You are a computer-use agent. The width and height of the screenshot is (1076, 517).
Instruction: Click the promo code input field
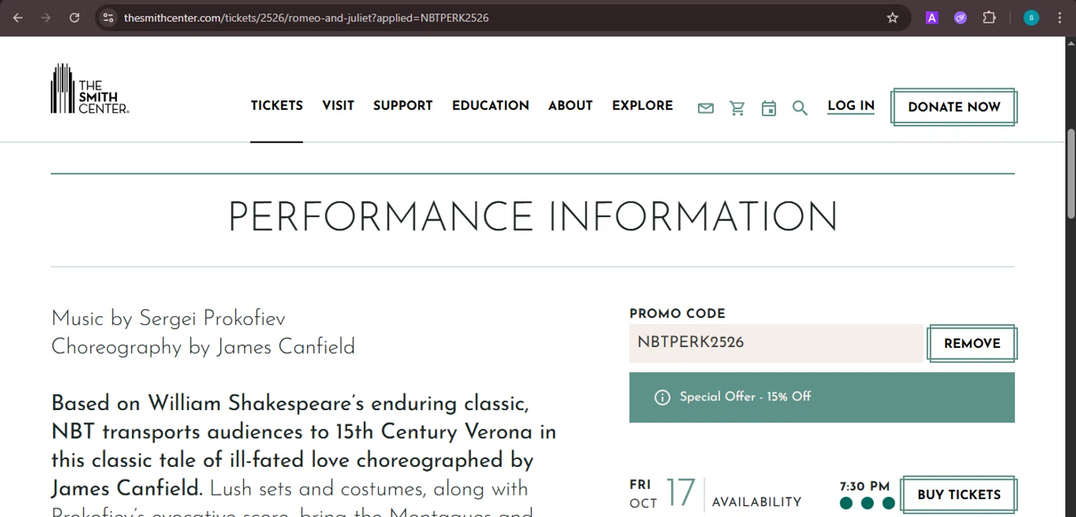pyautogui.click(x=776, y=343)
